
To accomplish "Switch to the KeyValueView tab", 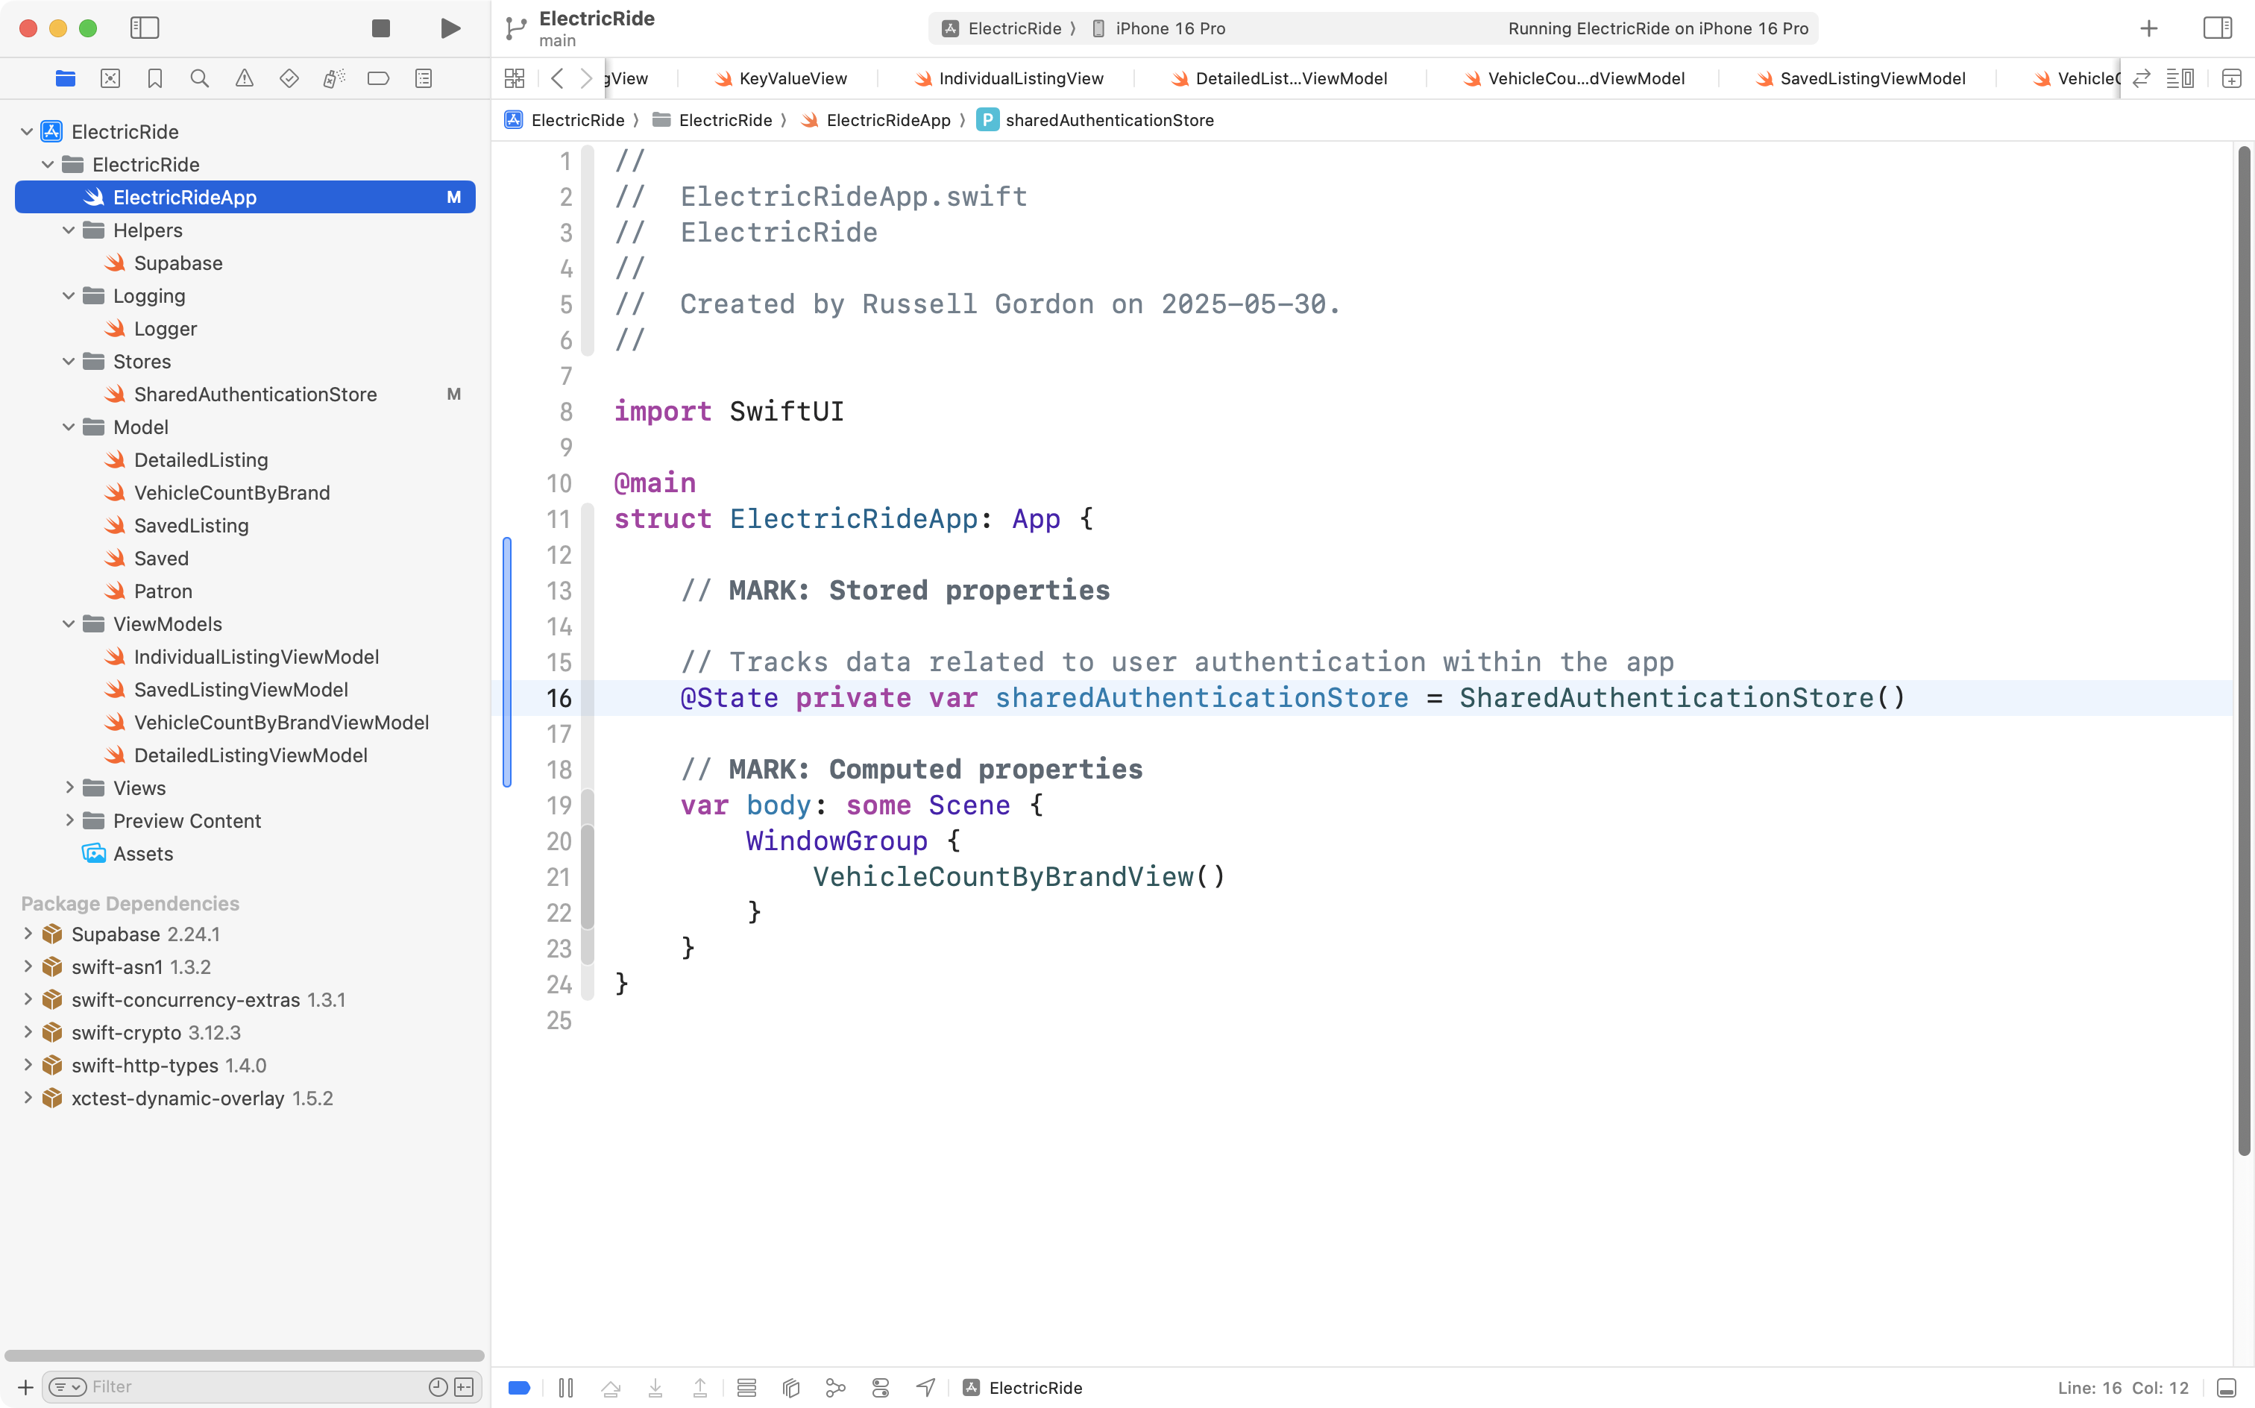I will (x=791, y=78).
